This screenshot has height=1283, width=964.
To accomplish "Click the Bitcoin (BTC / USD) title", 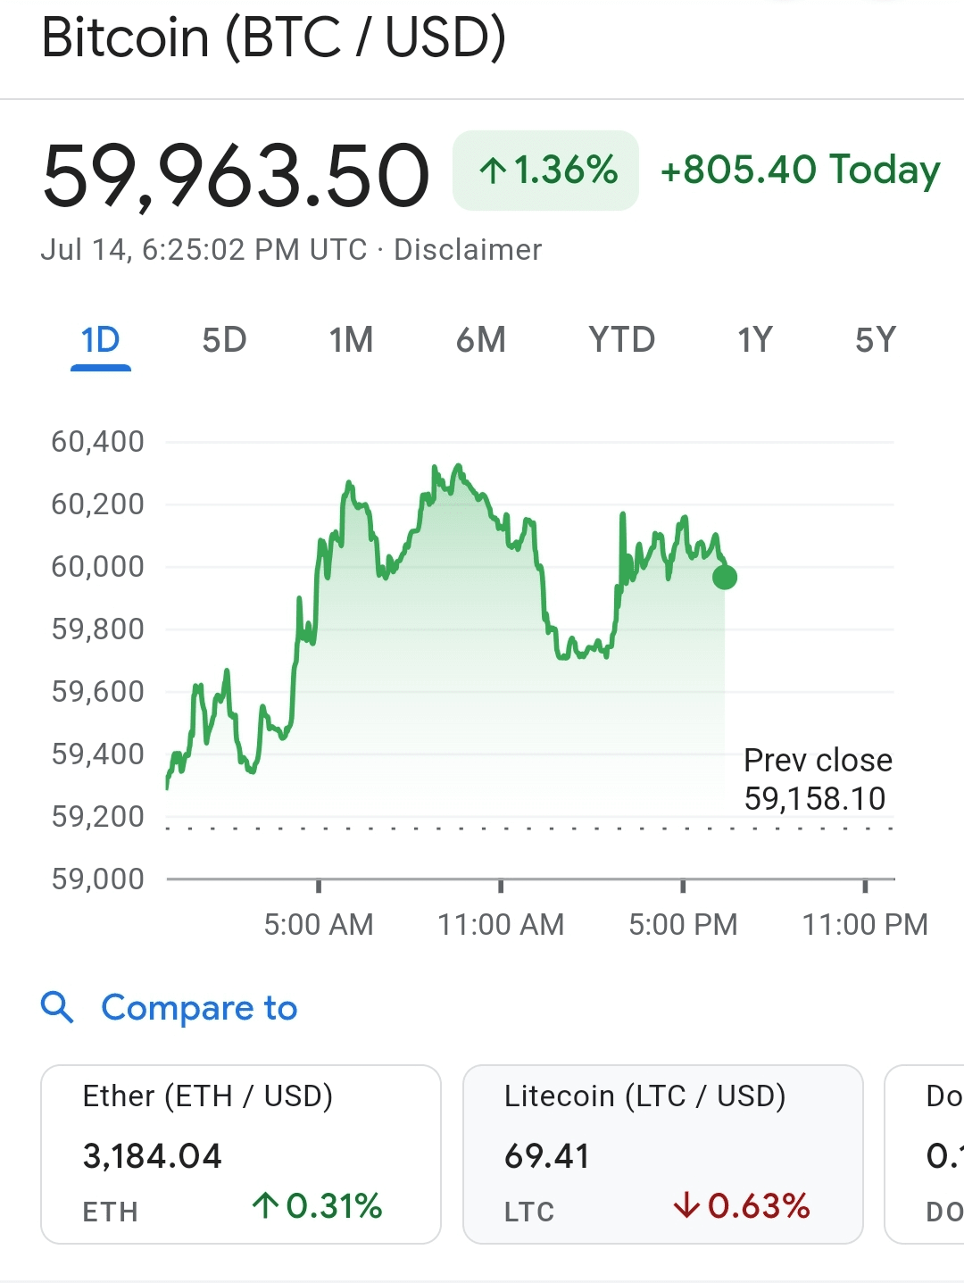I will point(274,37).
